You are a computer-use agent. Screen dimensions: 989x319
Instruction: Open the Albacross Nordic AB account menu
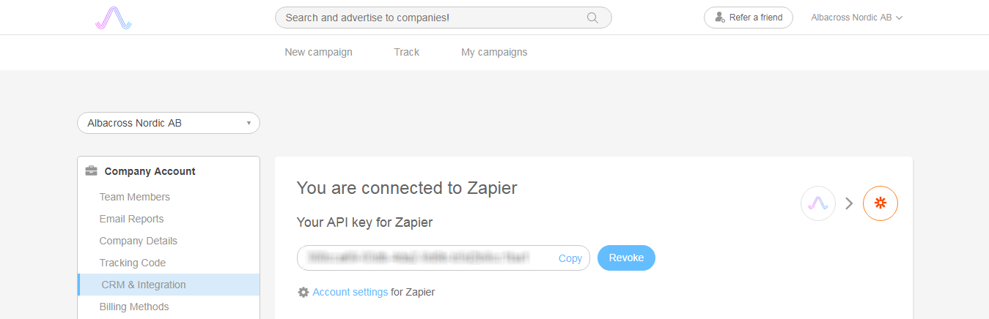tap(856, 18)
